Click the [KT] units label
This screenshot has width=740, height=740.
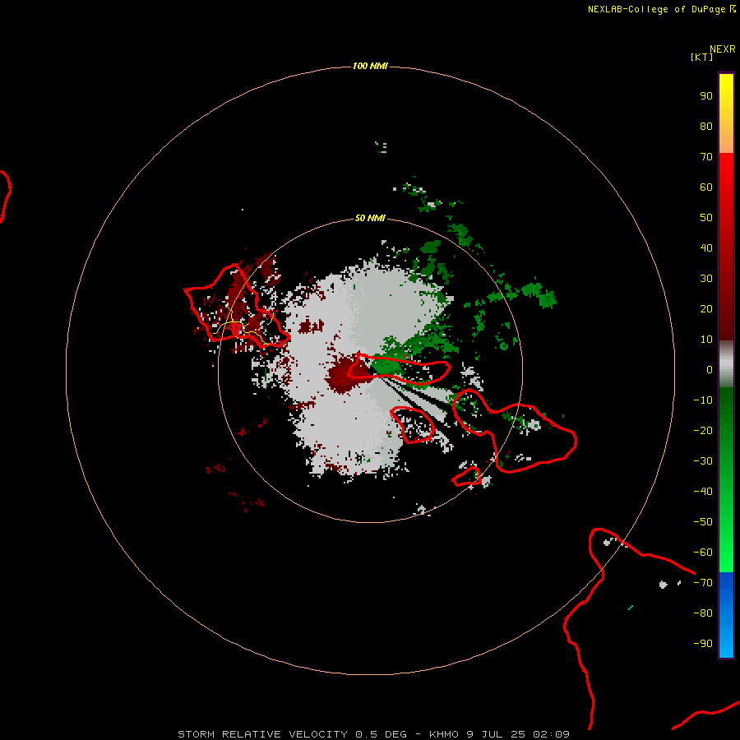click(701, 57)
